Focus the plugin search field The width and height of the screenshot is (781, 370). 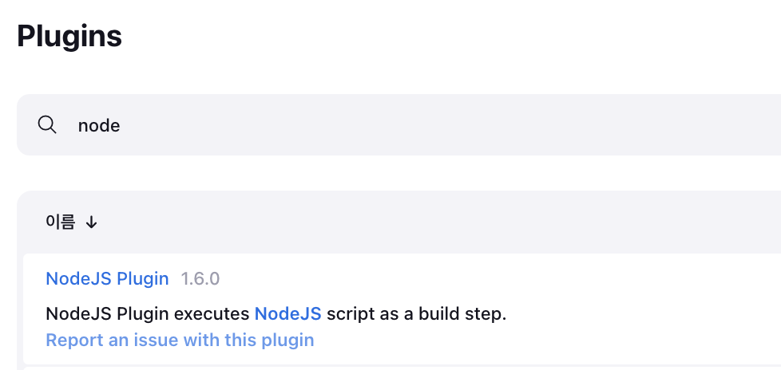[x=398, y=125]
